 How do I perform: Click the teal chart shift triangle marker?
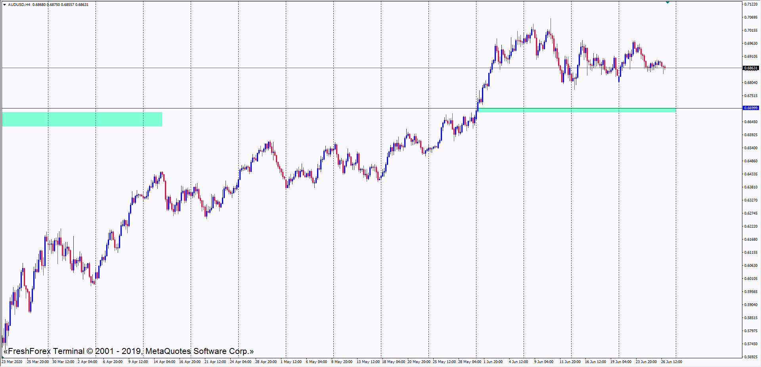point(667,2)
